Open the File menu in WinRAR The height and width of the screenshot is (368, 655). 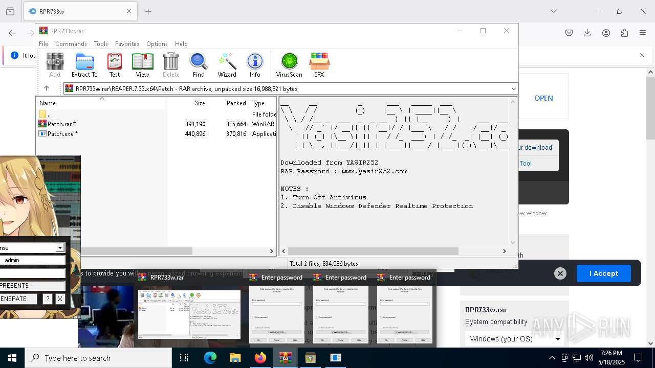pos(43,44)
